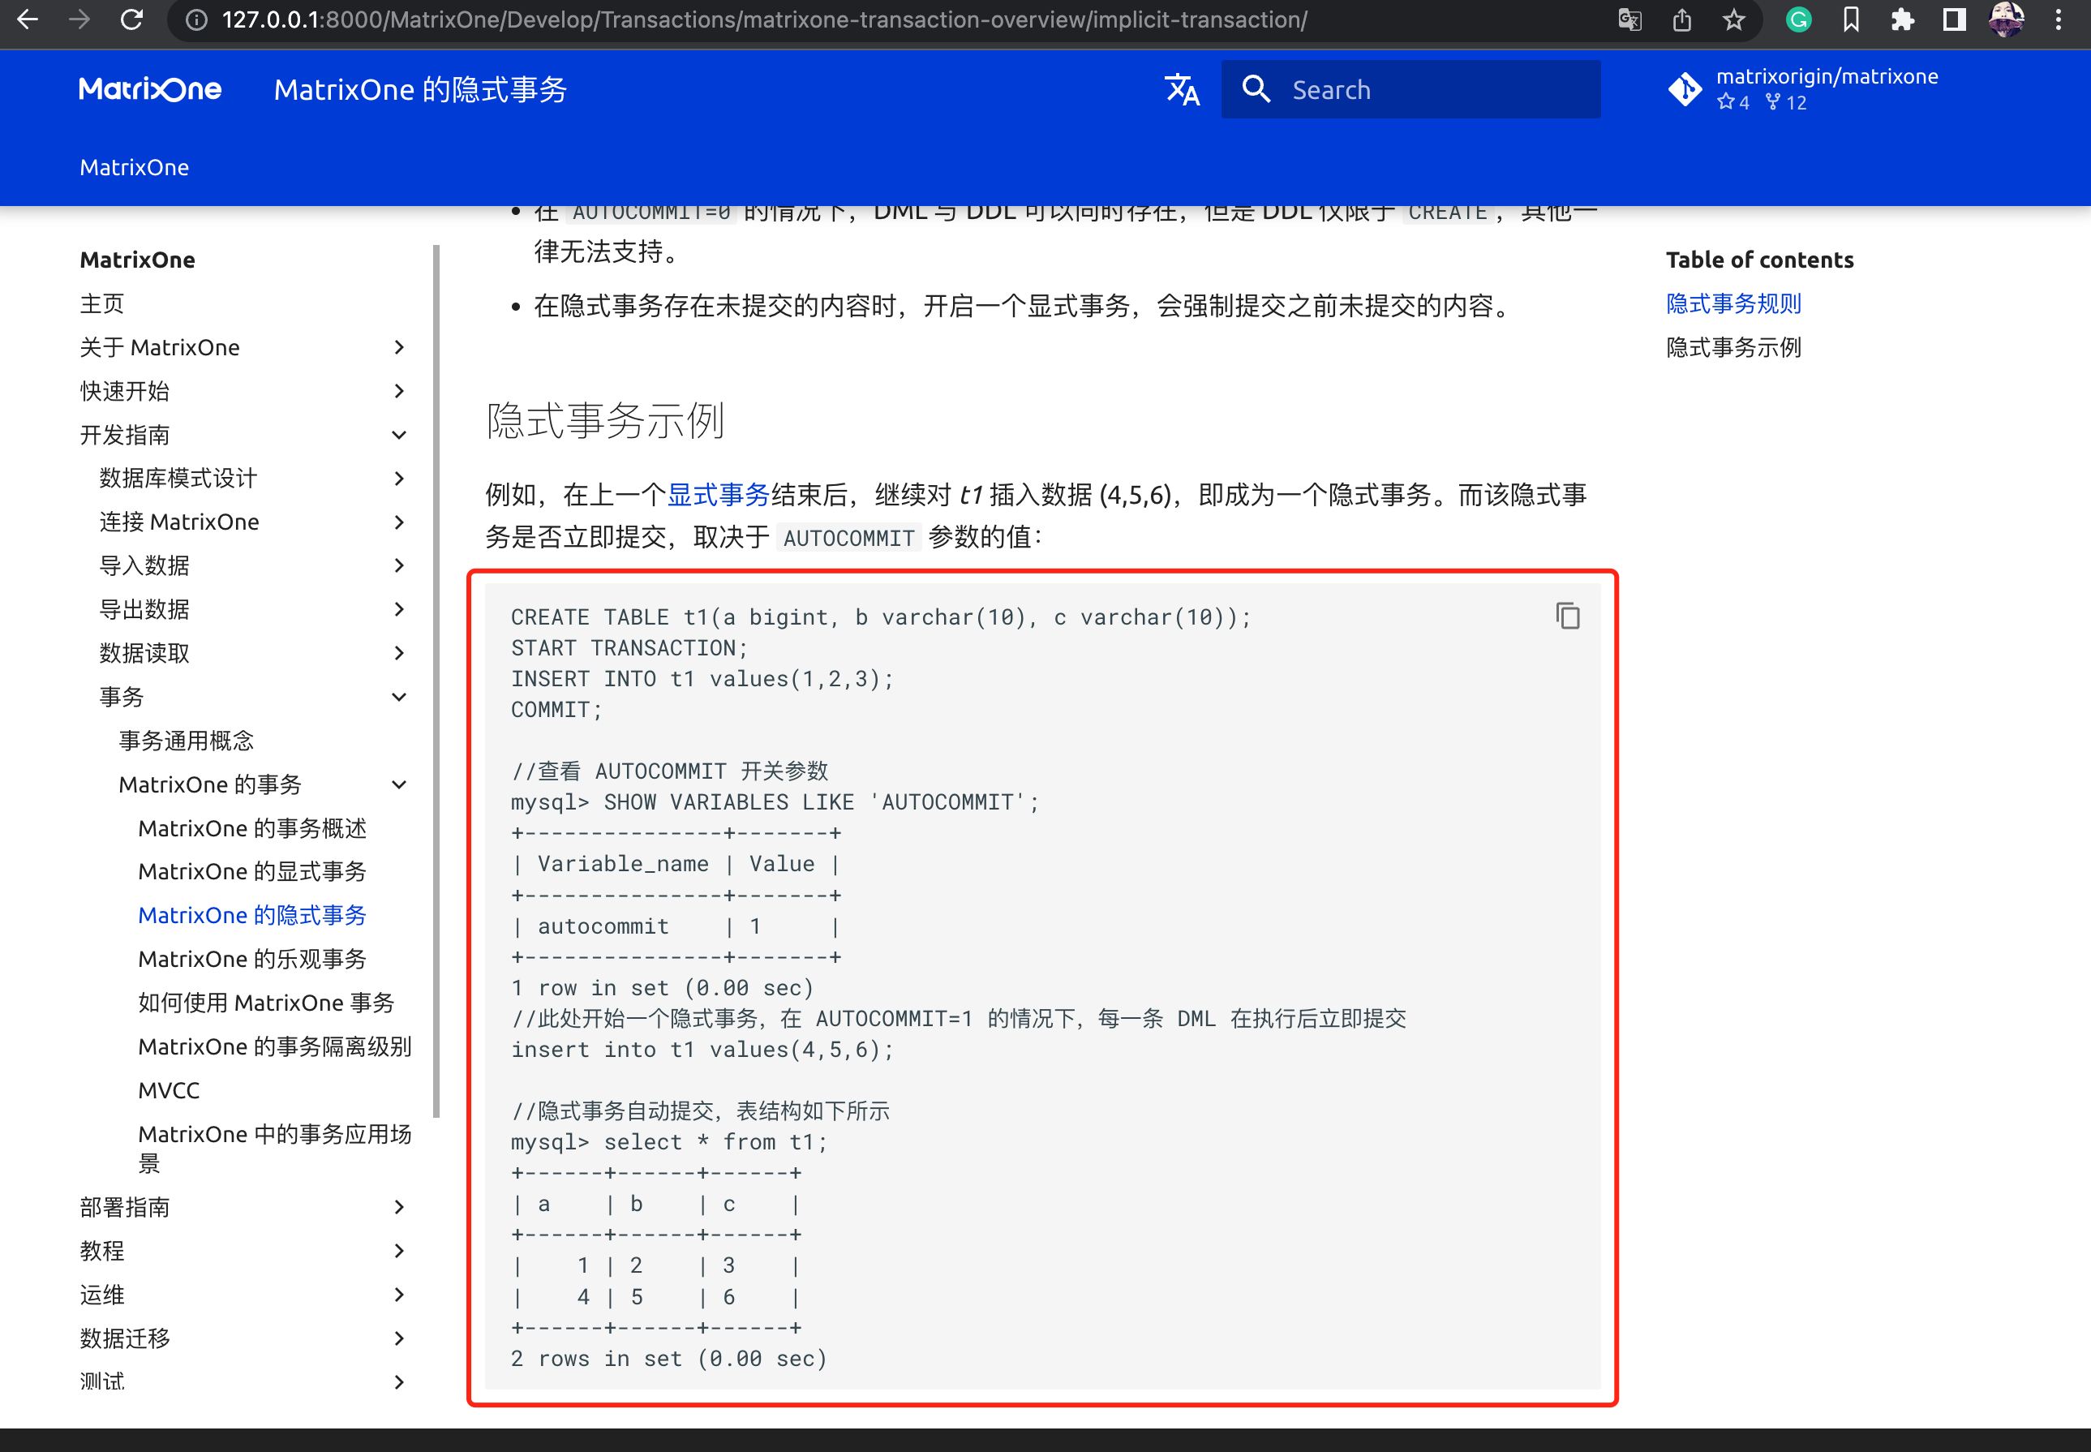Collapse the 开发指南 section
This screenshot has height=1452, width=2091.
[x=400, y=434]
